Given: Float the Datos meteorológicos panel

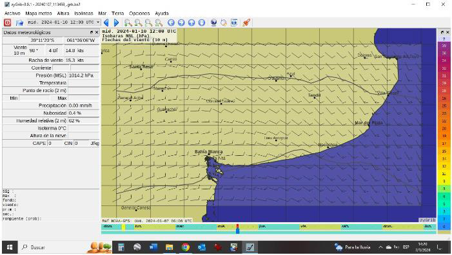Looking at the screenshot, I should tap(92, 32).
